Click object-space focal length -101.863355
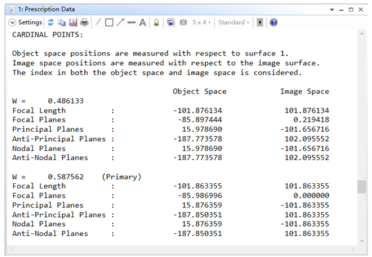The image size is (372, 257). click(197, 186)
